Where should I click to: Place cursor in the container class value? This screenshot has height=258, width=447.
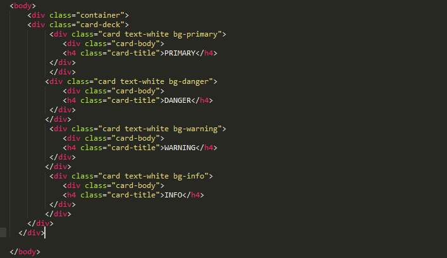(102, 15)
